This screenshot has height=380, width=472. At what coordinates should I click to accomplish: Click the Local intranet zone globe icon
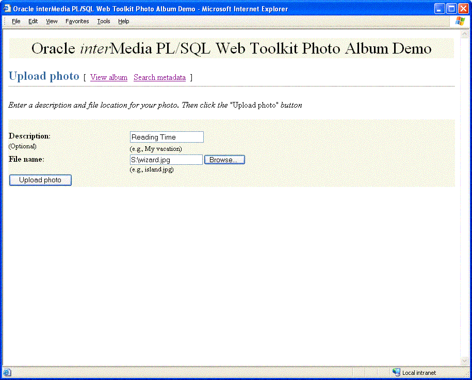click(396, 372)
